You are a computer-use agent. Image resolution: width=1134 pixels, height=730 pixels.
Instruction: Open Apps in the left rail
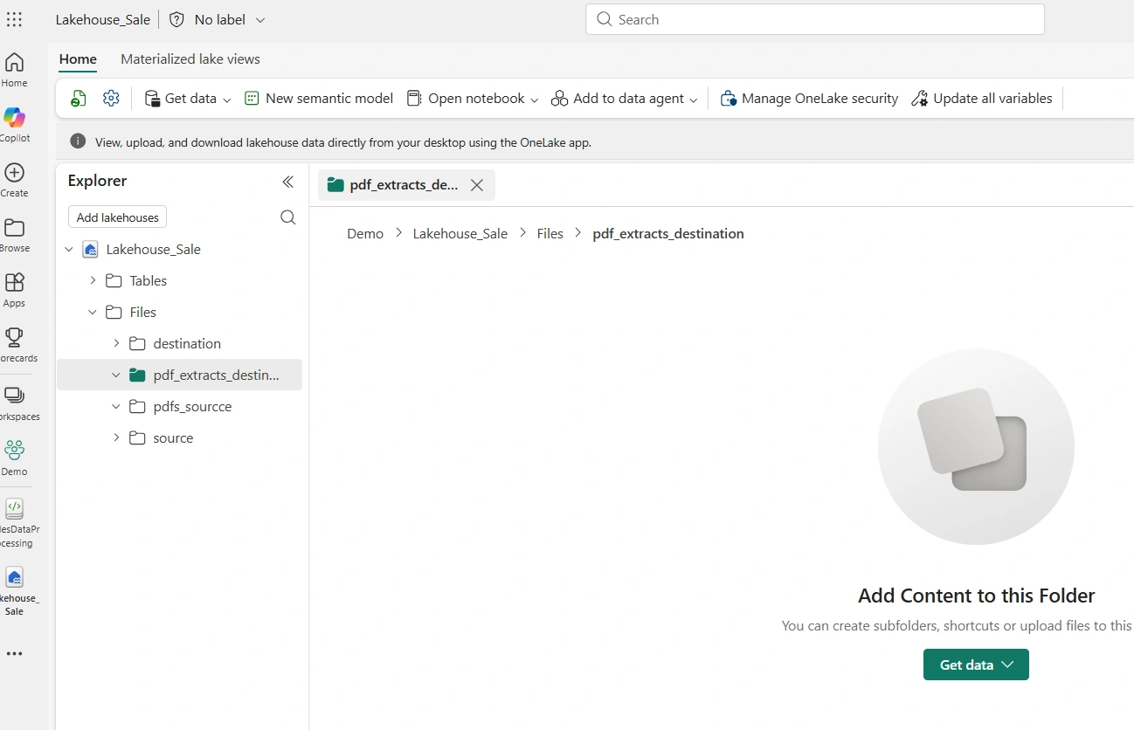pos(14,290)
